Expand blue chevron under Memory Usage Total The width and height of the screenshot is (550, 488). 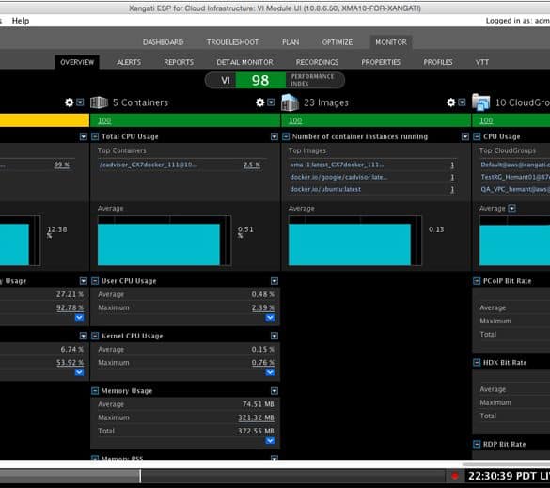pyautogui.click(x=270, y=440)
